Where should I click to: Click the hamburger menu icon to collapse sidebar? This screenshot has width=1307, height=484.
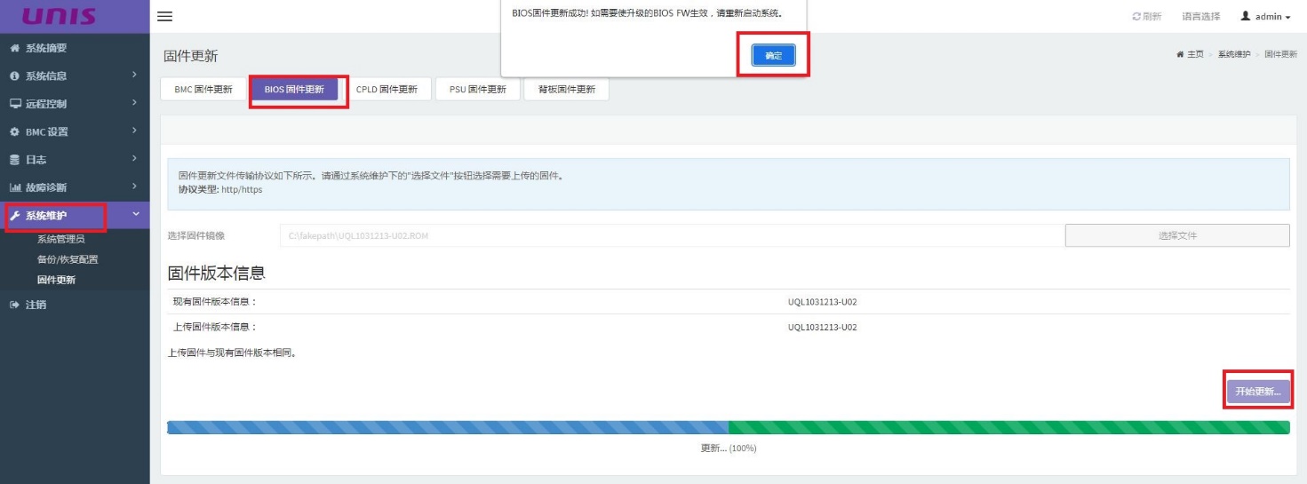(164, 17)
